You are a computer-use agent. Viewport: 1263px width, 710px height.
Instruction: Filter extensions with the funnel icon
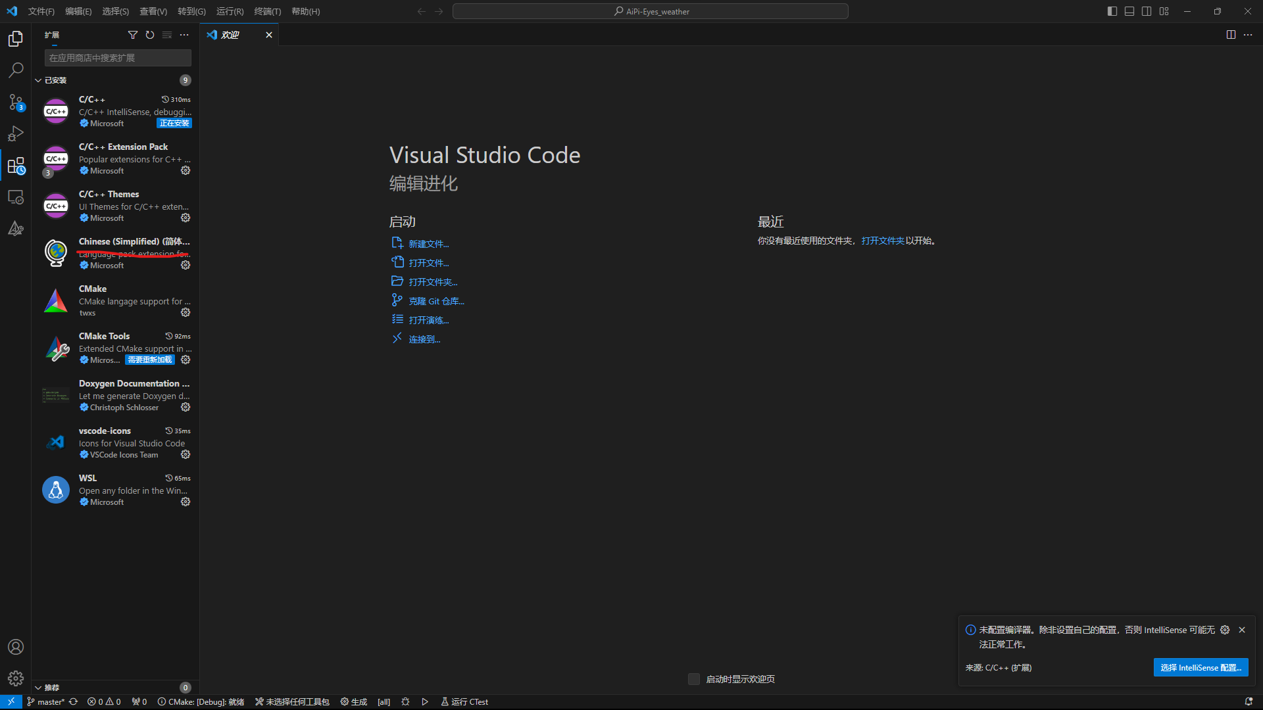(x=133, y=35)
